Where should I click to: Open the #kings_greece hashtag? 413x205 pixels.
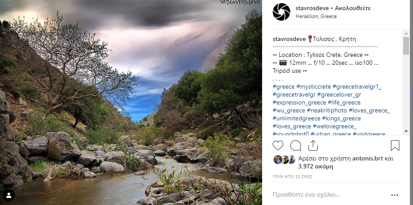pyautogui.click(x=342, y=118)
